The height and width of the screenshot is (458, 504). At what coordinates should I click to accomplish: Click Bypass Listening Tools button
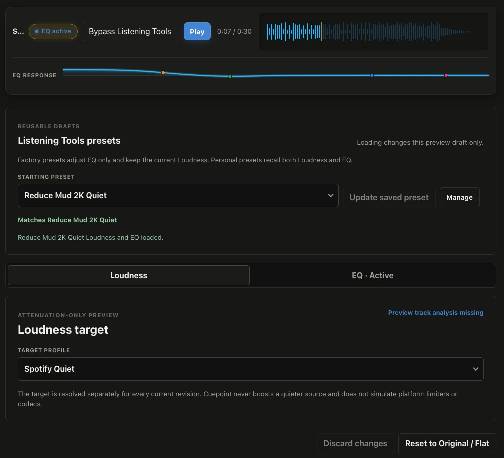pos(130,31)
